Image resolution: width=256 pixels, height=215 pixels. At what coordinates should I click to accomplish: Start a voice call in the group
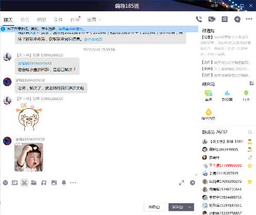[199, 19]
